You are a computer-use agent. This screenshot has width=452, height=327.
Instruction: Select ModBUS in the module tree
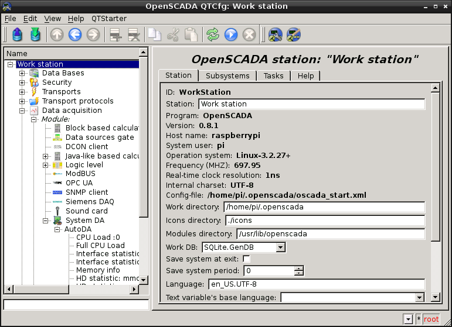pos(80,174)
